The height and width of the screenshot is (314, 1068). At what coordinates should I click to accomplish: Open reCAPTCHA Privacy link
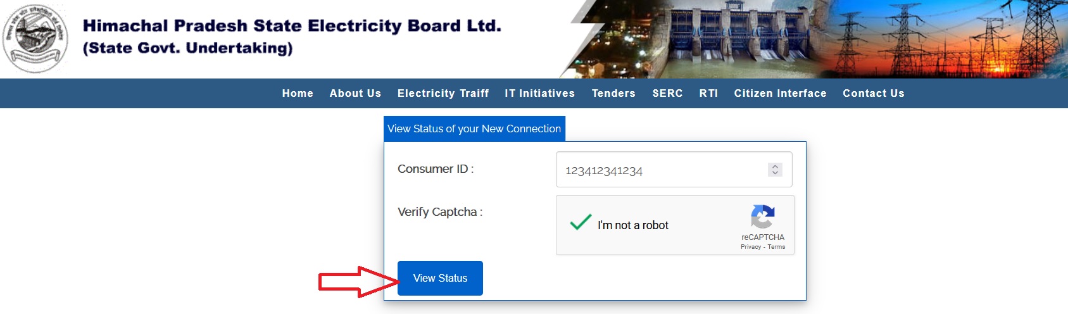click(x=751, y=247)
